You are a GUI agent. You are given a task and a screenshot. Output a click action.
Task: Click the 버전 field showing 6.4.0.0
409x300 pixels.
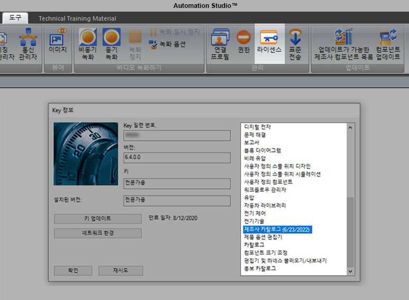tap(177, 158)
